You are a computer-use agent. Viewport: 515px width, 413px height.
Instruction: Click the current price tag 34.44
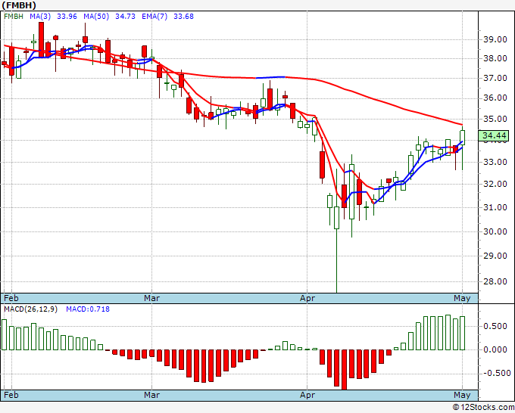[494, 135]
